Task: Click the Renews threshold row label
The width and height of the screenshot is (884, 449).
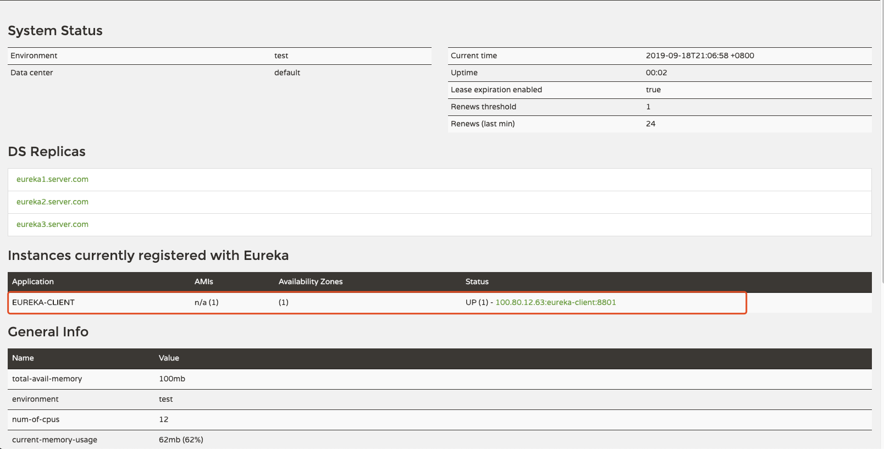Action: click(x=483, y=107)
